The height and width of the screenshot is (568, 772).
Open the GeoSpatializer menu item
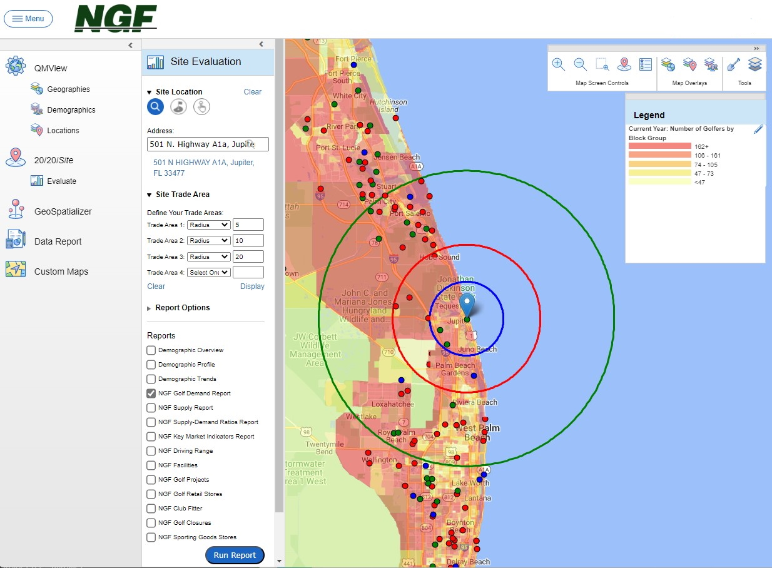tap(63, 211)
